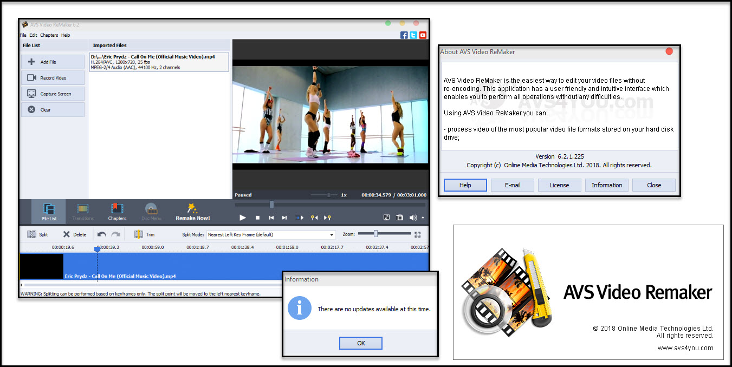Click the Paused status label
The height and width of the screenshot is (367, 732).
(x=243, y=195)
